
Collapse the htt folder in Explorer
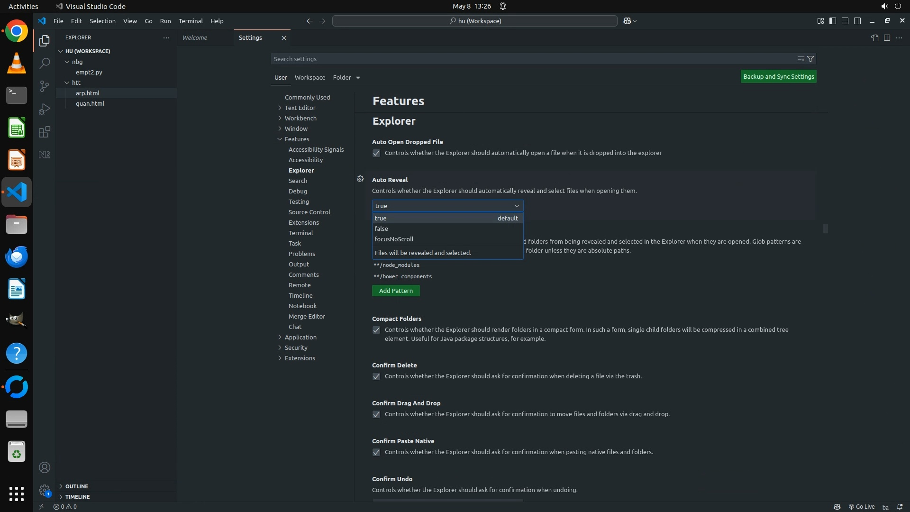point(76,82)
